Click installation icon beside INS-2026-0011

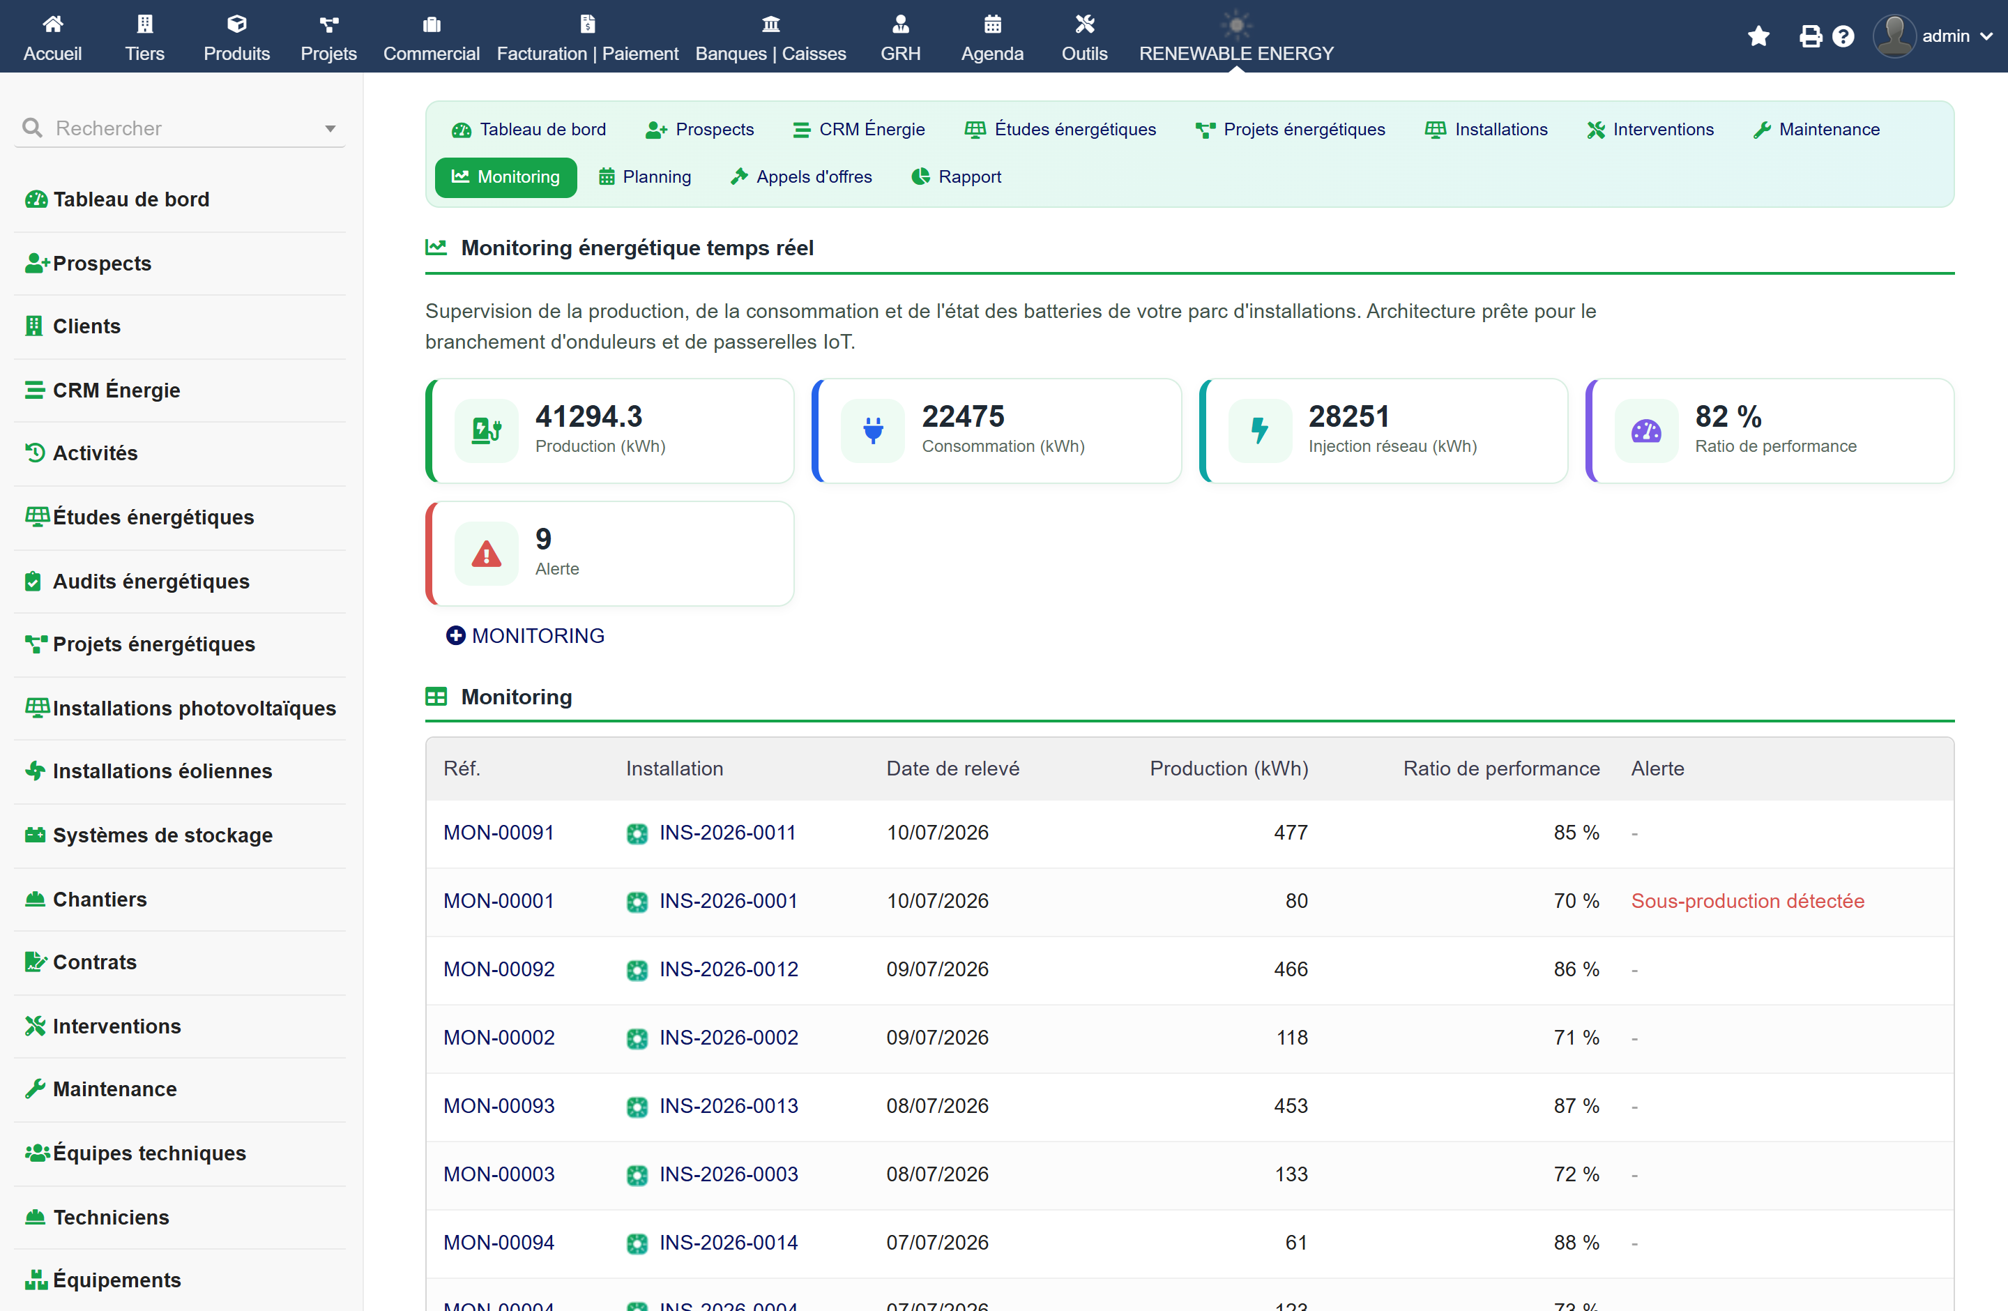pyautogui.click(x=637, y=833)
